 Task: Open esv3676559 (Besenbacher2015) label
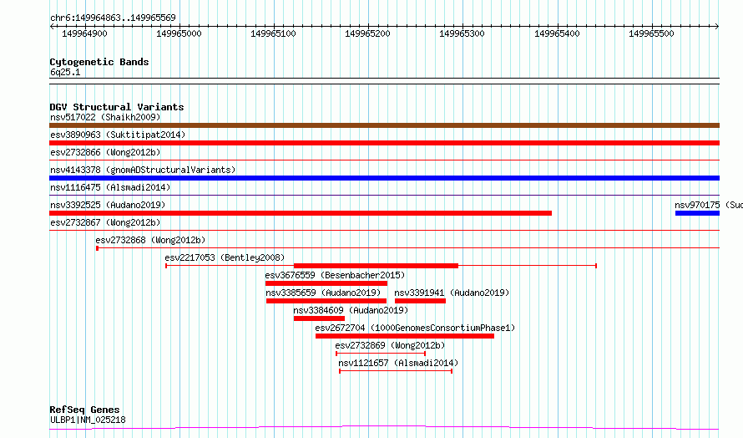click(335, 275)
